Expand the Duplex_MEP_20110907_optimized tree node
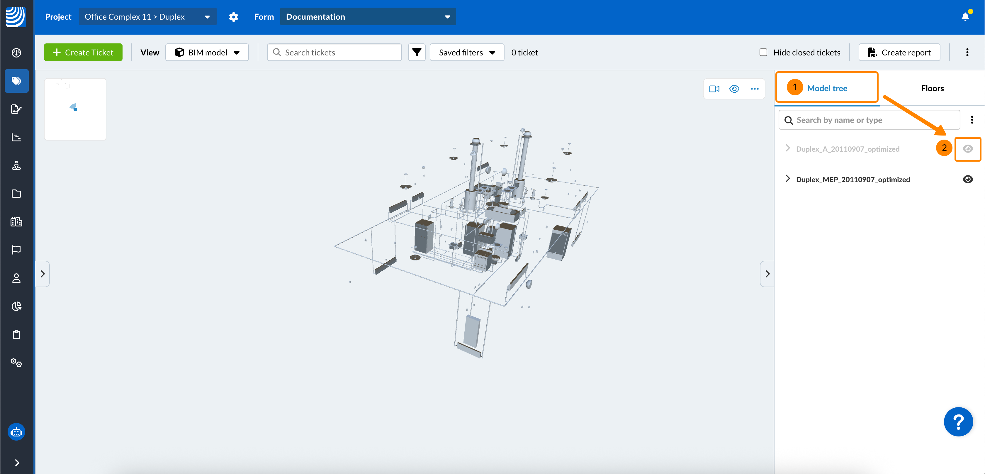The height and width of the screenshot is (474, 985). 787,179
